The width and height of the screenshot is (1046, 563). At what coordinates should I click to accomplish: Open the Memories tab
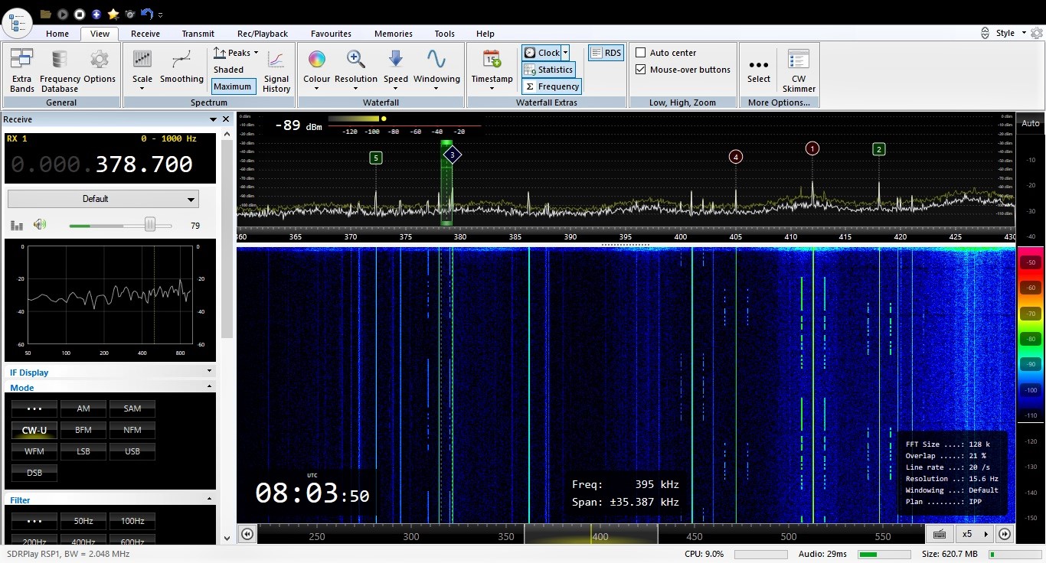(x=394, y=34)
